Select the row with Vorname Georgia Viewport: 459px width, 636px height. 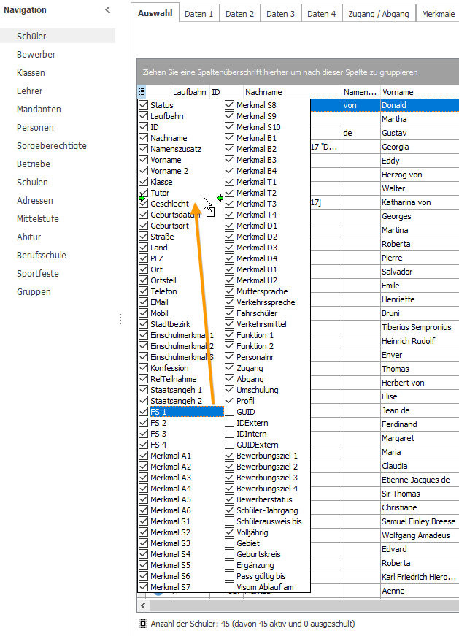[396, 147]
